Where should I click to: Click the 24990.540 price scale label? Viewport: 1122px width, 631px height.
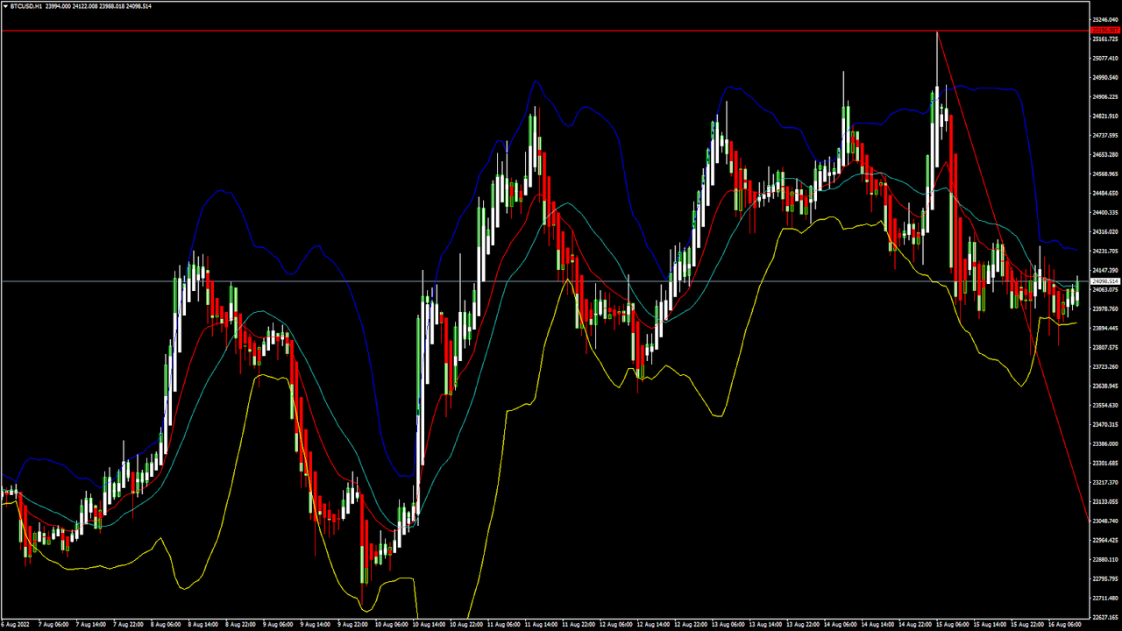[x=1105, y=78]
